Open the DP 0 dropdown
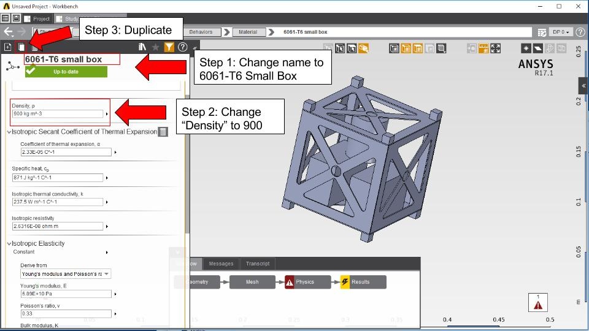 click(561, 32)
